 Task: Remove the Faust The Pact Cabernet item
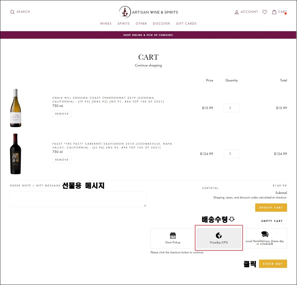pyautogui.click(x=62, y=160)
